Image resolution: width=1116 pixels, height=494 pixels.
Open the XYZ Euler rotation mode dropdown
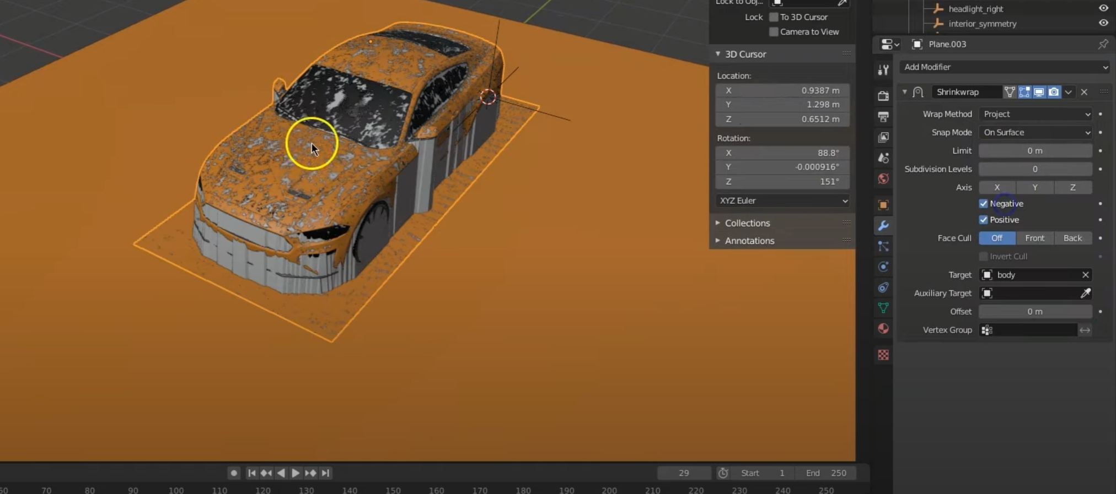coord(782,201)
